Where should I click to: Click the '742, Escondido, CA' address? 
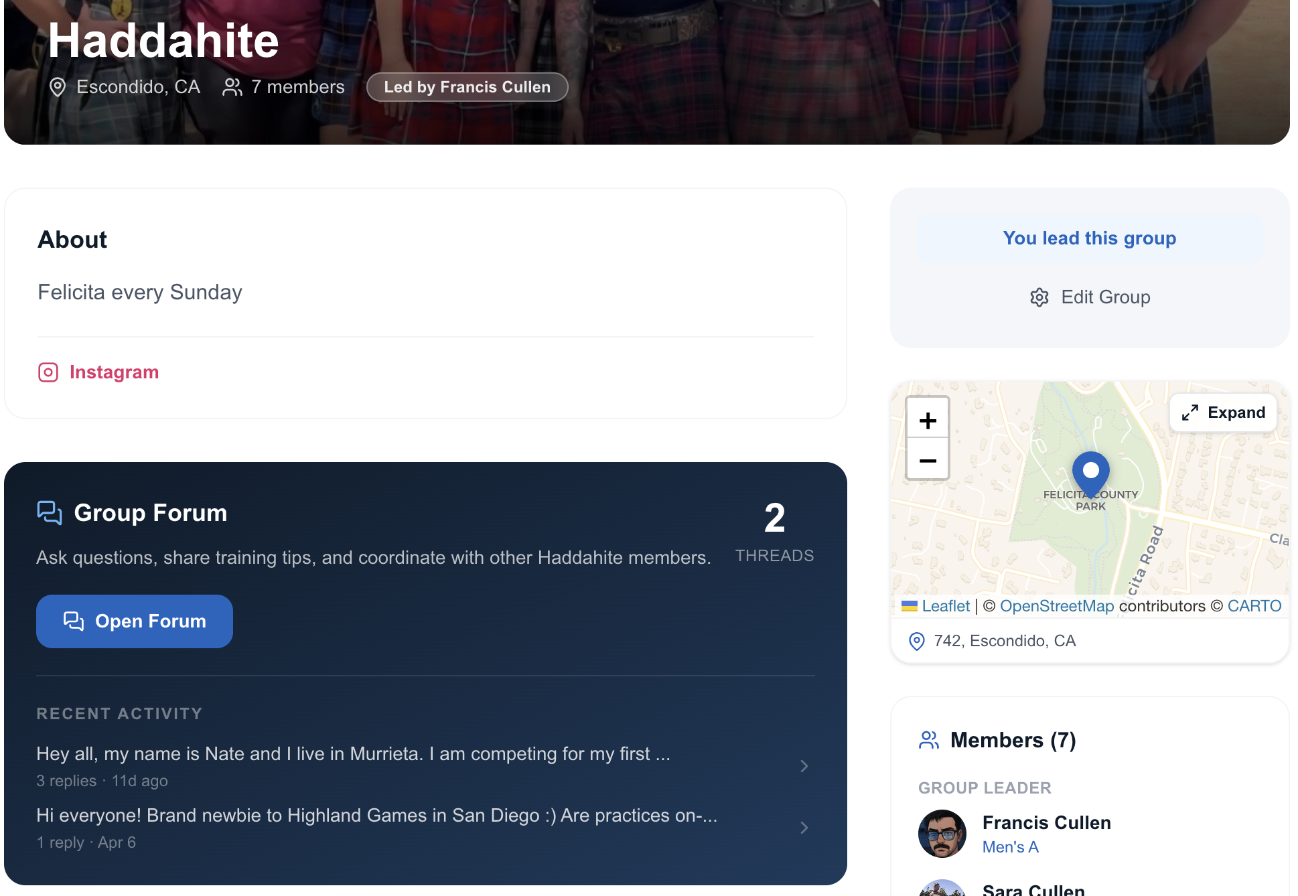[x=1005, y=642]
